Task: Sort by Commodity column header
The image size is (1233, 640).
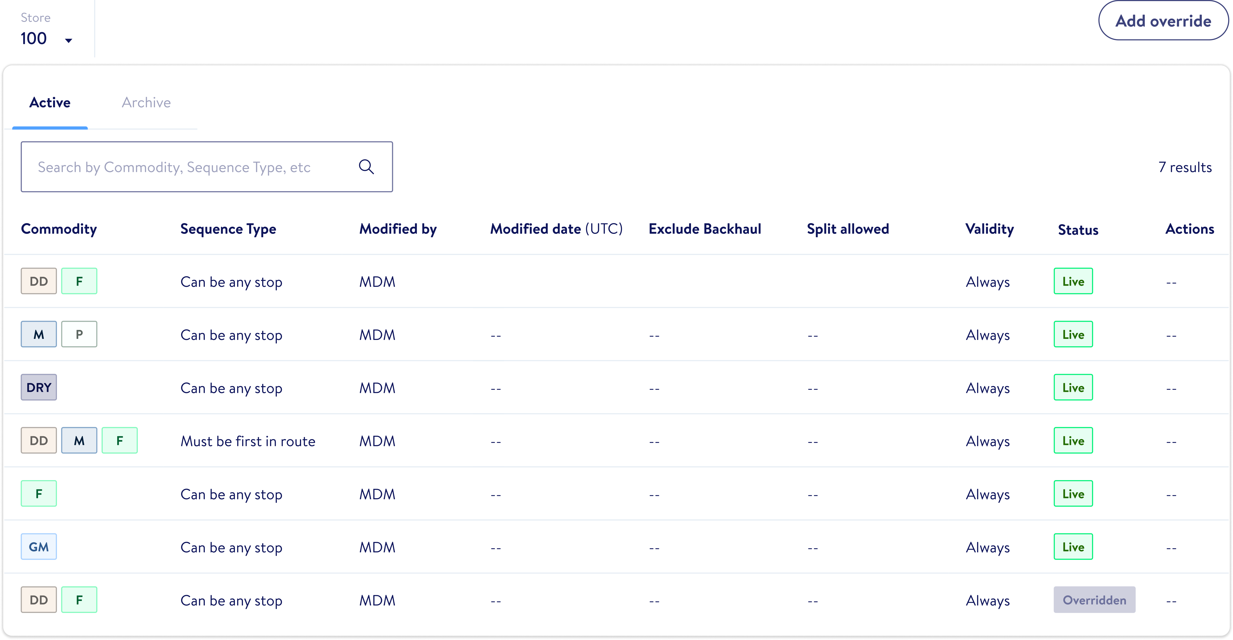Action: (59, 229)
